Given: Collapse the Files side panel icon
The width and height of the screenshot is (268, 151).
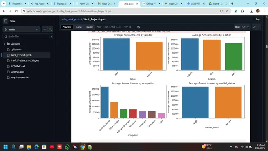Looking at the screenshot, I should [x=5, y=21].
